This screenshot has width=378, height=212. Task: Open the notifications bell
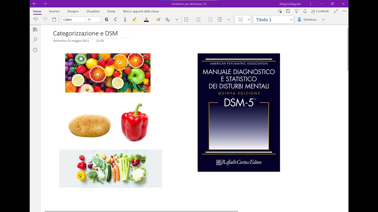[x=305, y=11]
